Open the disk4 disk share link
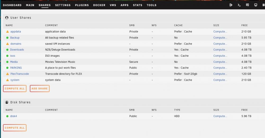Image resolution: width=265 pixels, height=138 pixels. (x=13, y=116)
